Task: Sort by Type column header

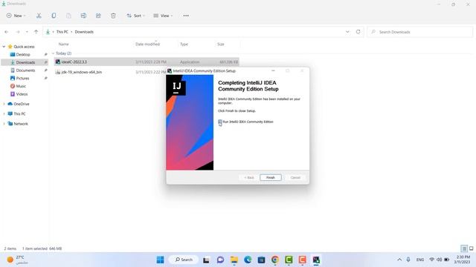Action: [184, 44]
